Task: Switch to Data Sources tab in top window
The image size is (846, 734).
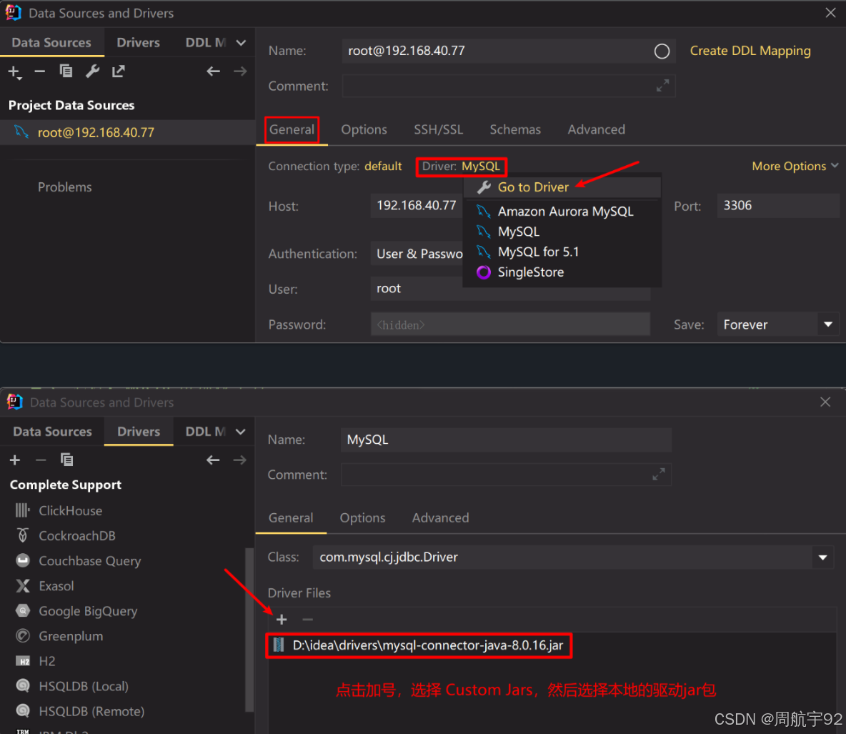Action: coord(51,43)
